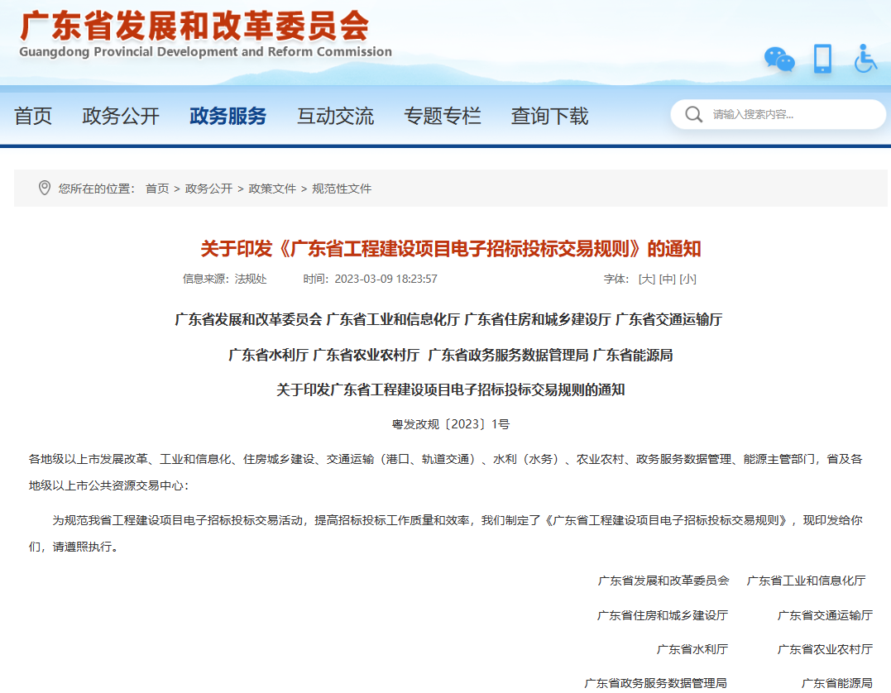
Task: Open the mobile phone version icon
Action: [822, 59]
